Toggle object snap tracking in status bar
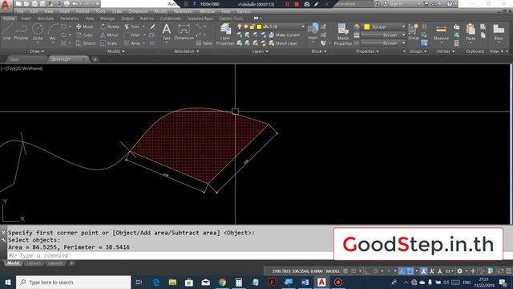The height and width of the screenshot is (289, 513). pos(402,271)
